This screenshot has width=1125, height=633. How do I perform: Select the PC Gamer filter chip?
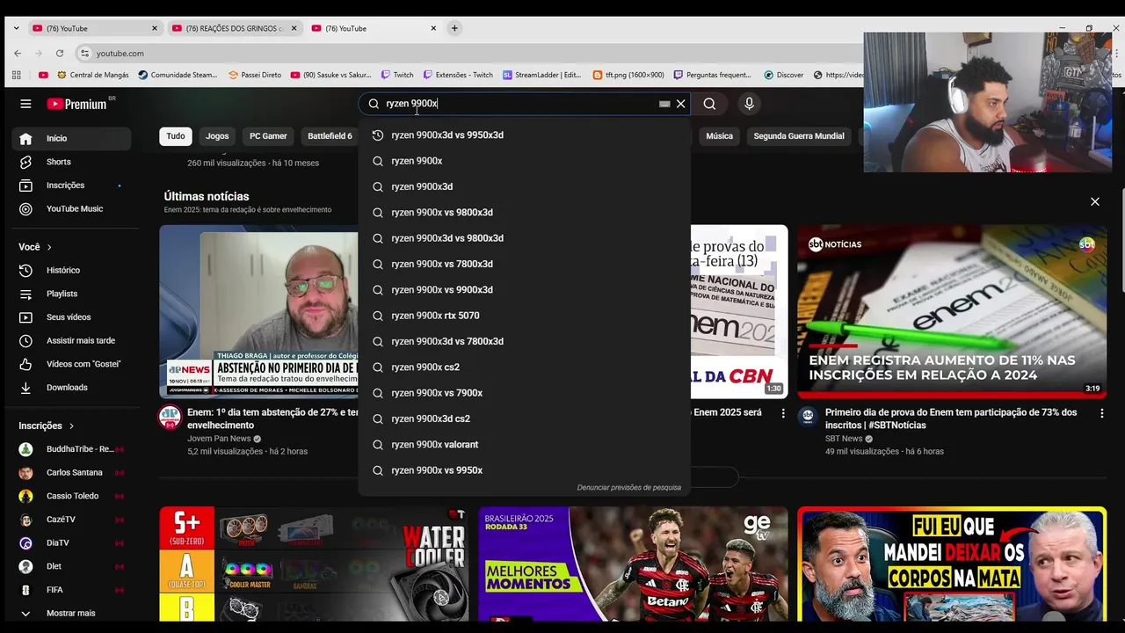pos(268,136)
